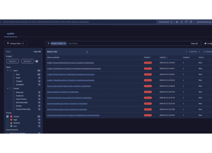Open the Configure gear button
Screen dimensions: 212x153
pos(207,43)
